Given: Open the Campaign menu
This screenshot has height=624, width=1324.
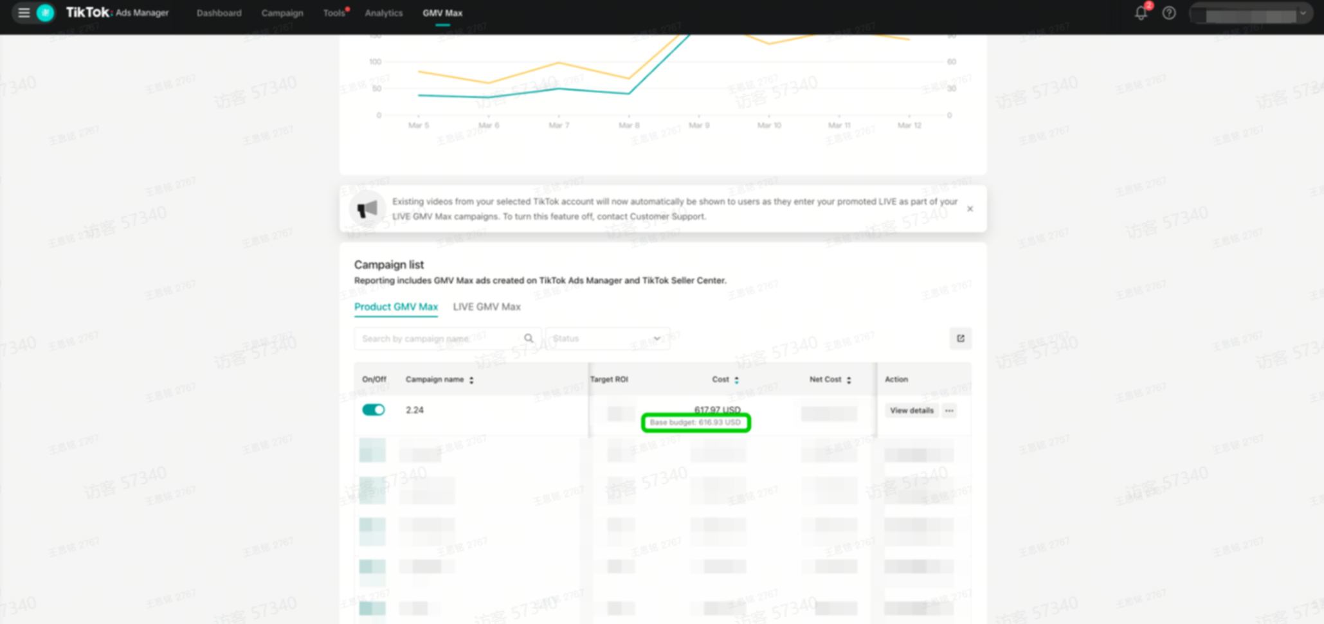Looking at the screenshot, I should point(282,13).
